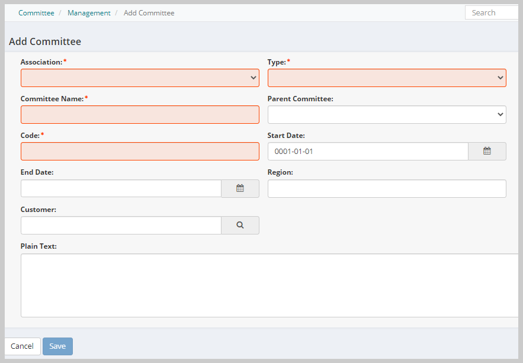The width and height of the screenshot is (523, 363).
Task: Click the Customer search magnifier icon
Action: [240, 226]
